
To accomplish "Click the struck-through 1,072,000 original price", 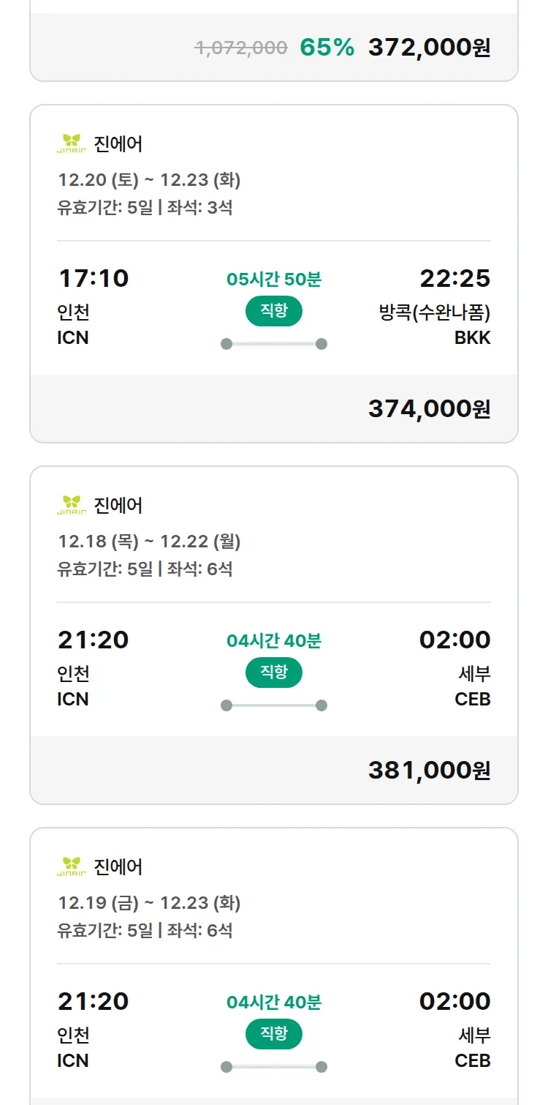I will click(241, 48).
